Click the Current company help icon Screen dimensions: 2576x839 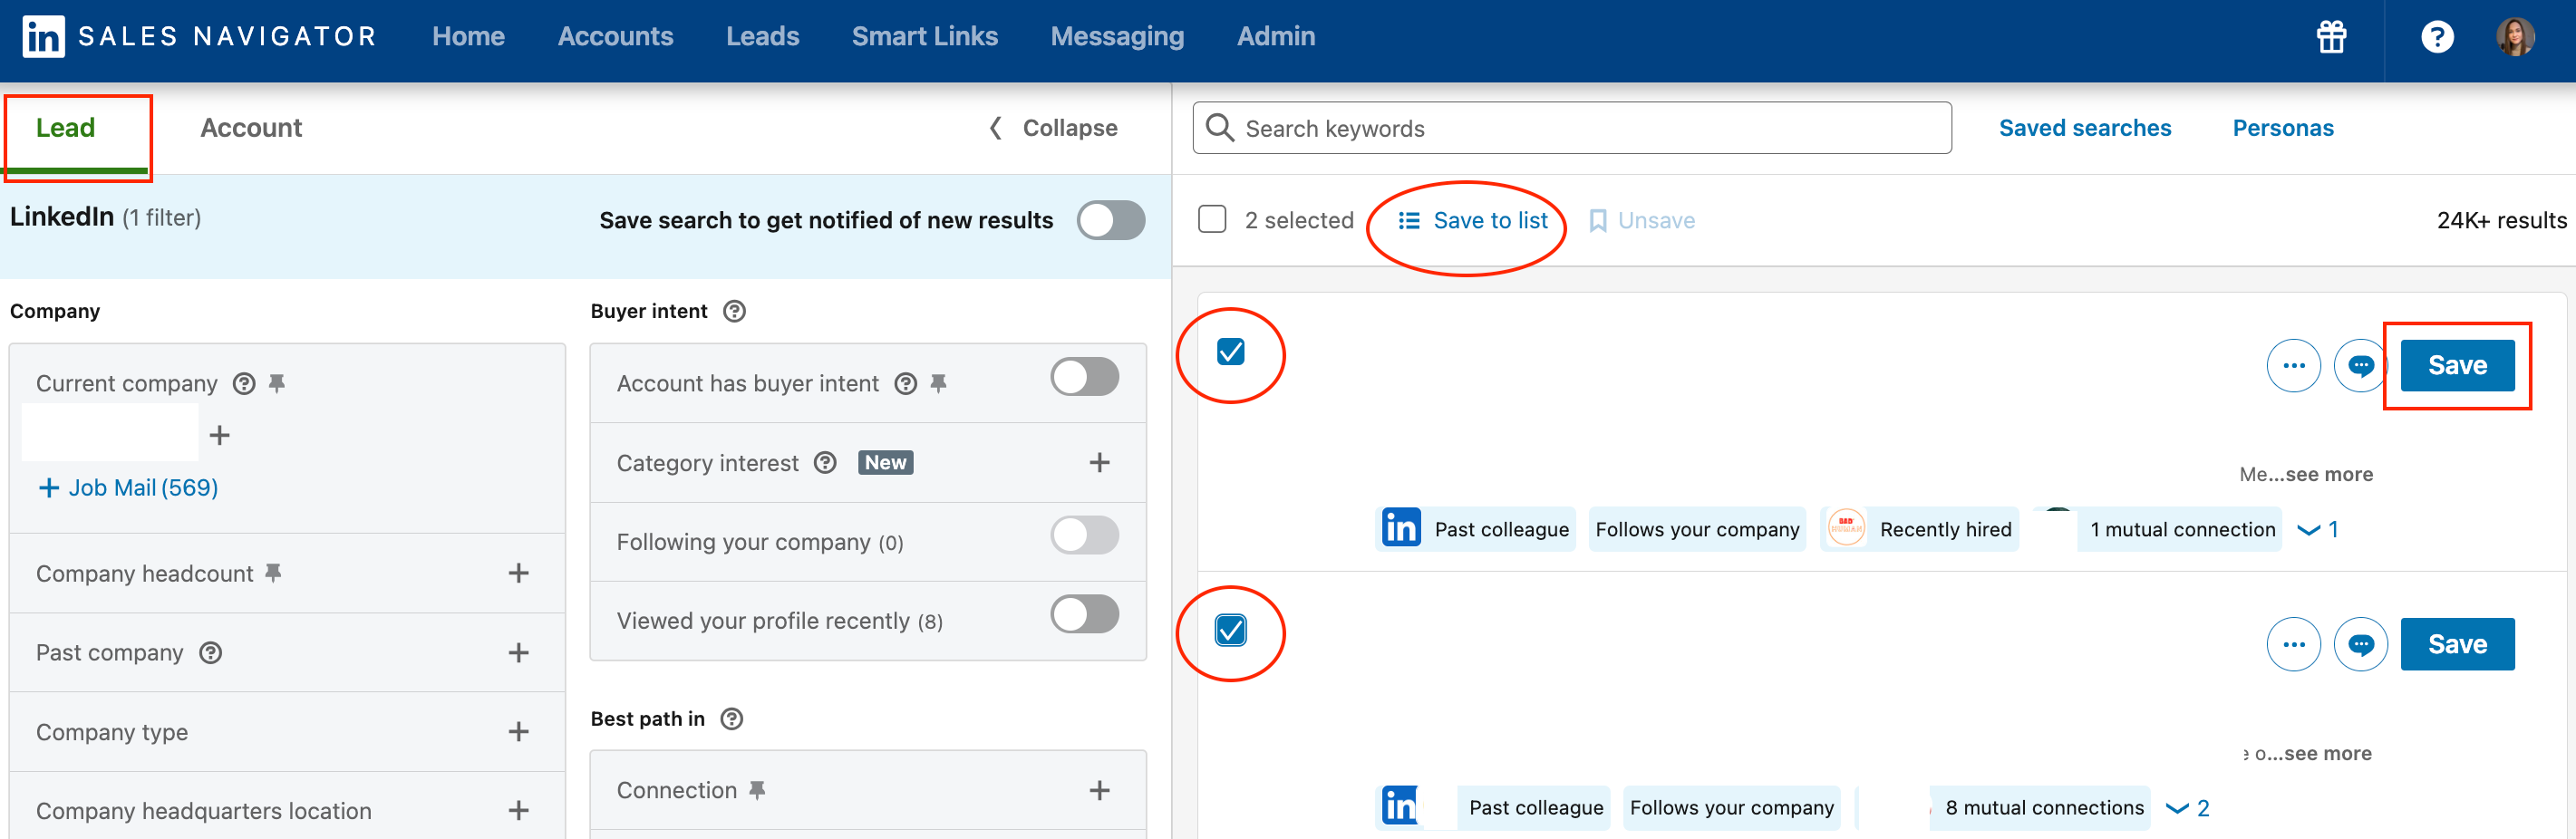click(x=244, y=383)
